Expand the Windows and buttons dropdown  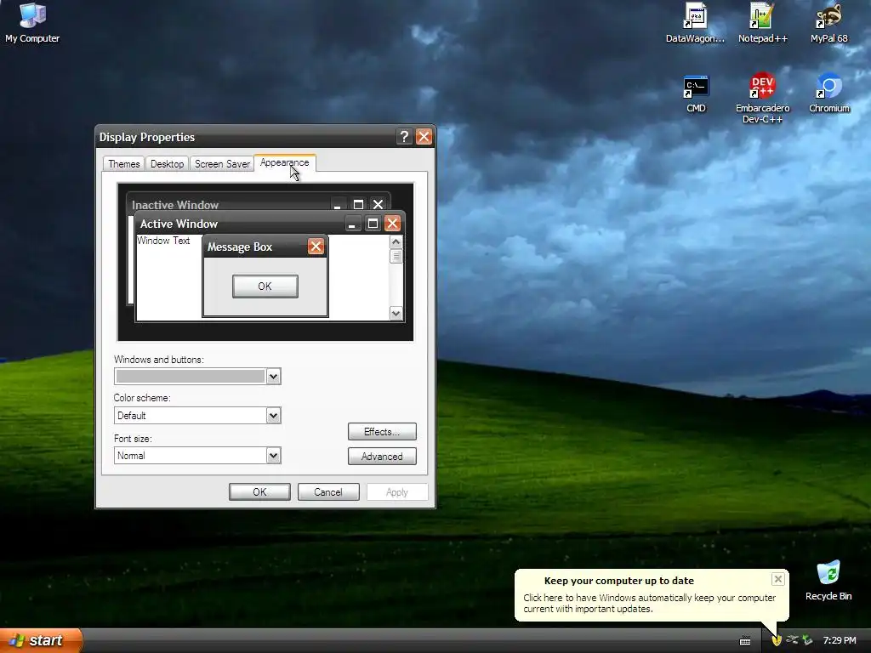click(273, 377)
